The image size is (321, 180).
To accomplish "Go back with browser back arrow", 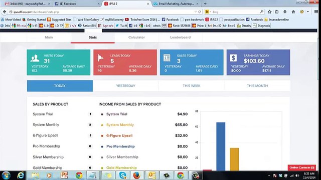I will click(5, 12).
